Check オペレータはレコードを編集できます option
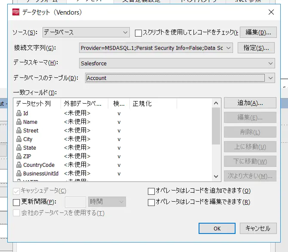288x252 pixels. pyautogui.click(x=151, y=203)
